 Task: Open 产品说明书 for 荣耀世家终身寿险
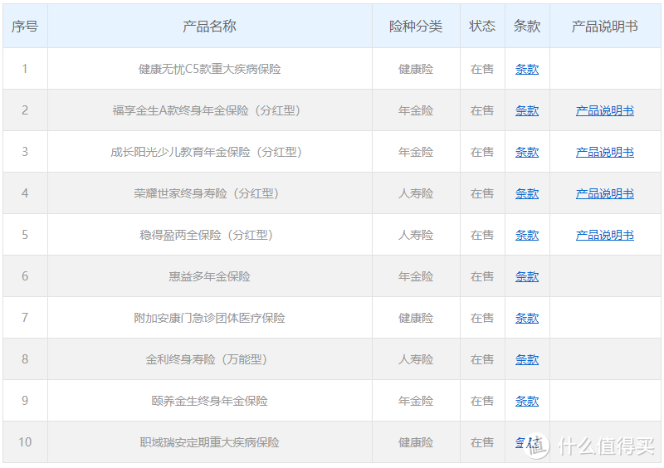604,194
